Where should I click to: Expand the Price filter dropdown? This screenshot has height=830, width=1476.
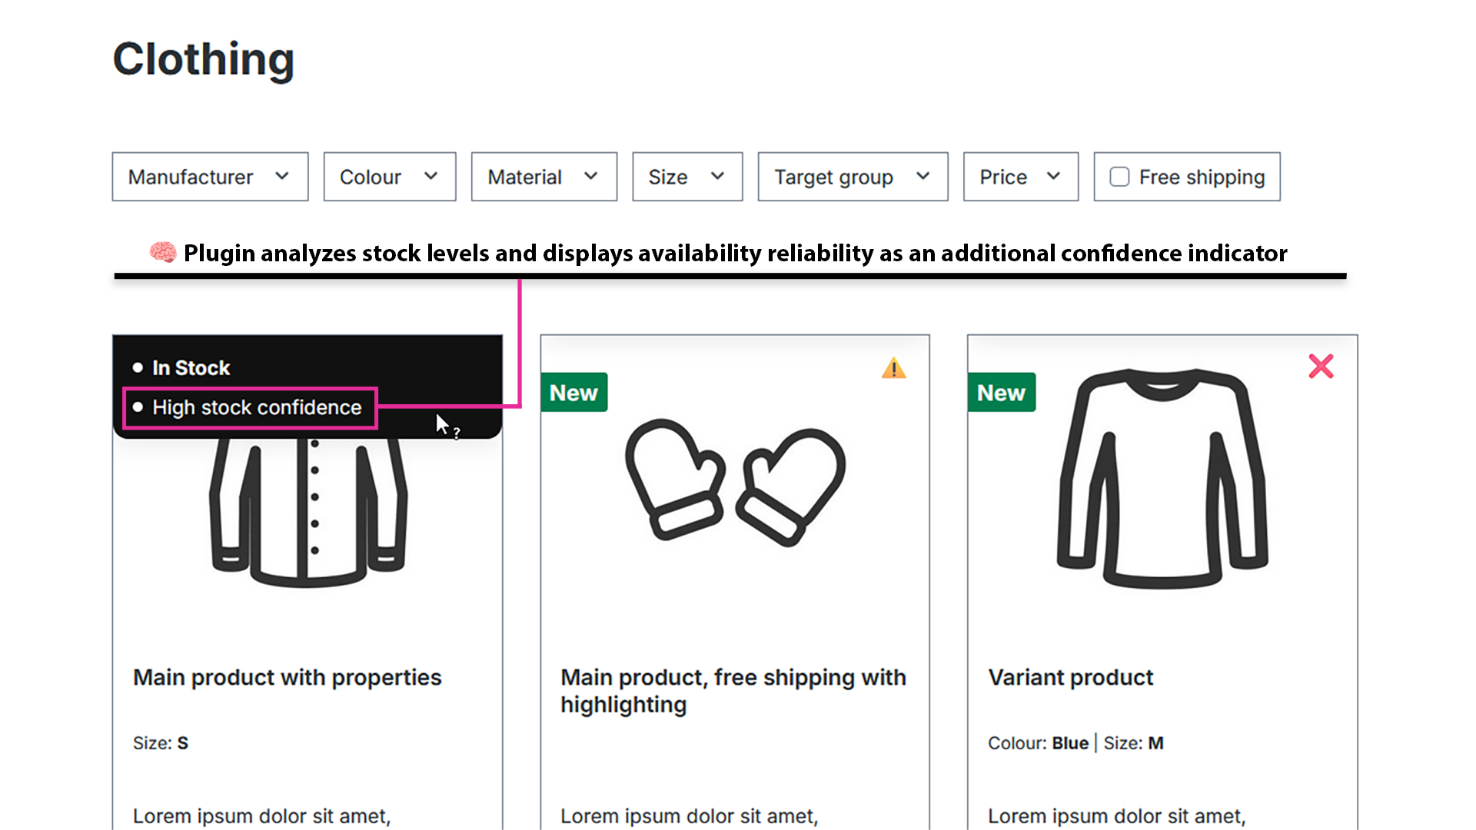coord(1021,177)
